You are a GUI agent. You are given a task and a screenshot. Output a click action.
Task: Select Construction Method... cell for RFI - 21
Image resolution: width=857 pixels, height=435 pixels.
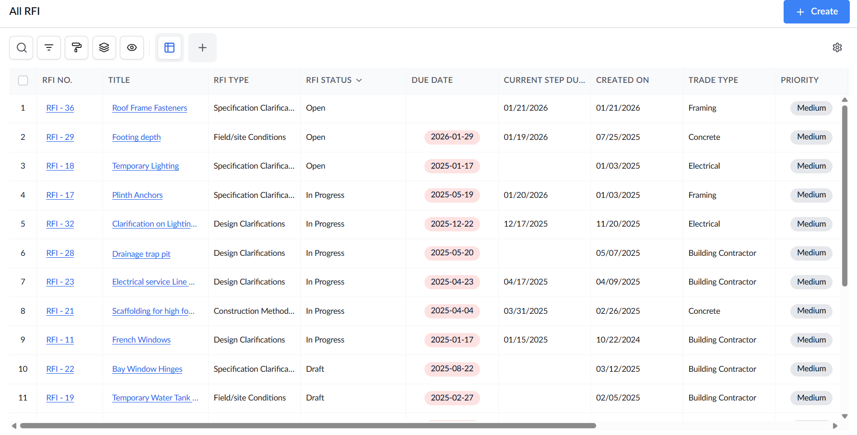click(x=254, y=311)
